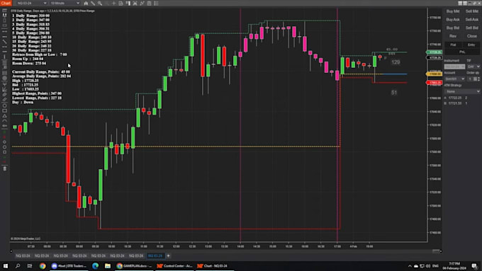Viewport: 482px width, 271px height.
Task: Click the Sell Bid button
Action: click(471, 28)
